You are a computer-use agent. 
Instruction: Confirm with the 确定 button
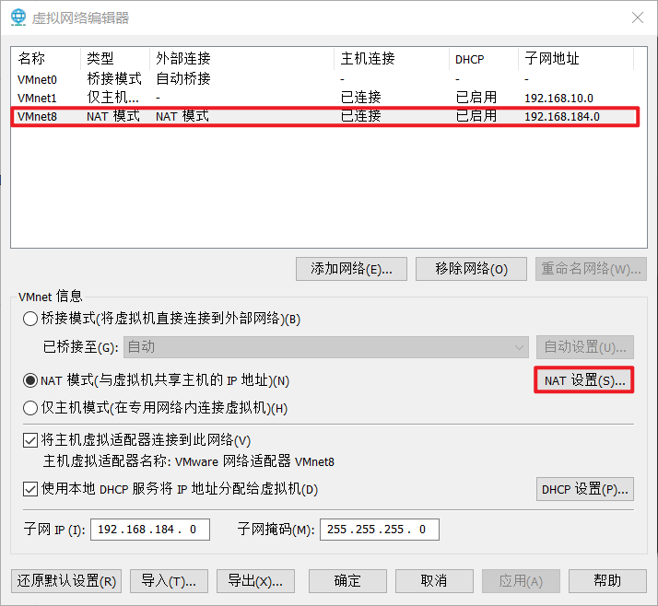pyautogui.click(x=347, y=581)
